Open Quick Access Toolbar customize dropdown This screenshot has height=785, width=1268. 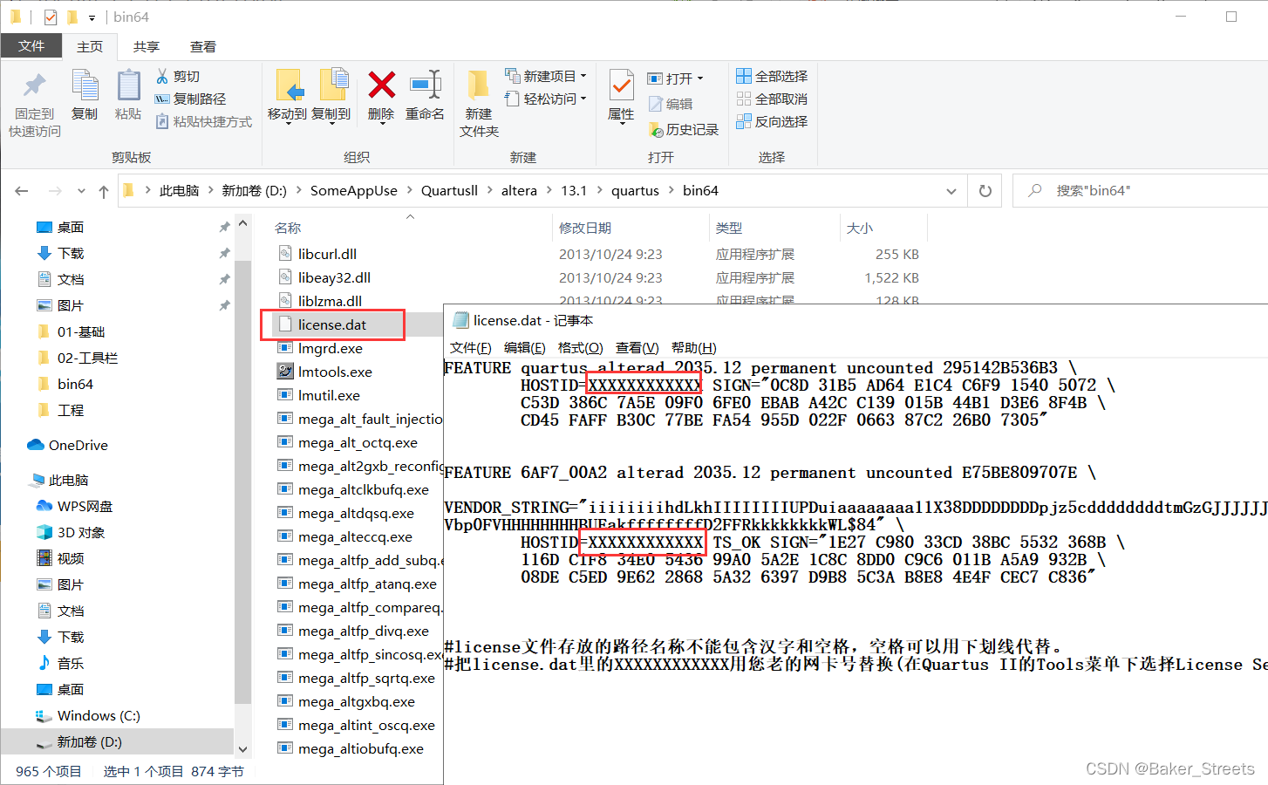(92, 17)
